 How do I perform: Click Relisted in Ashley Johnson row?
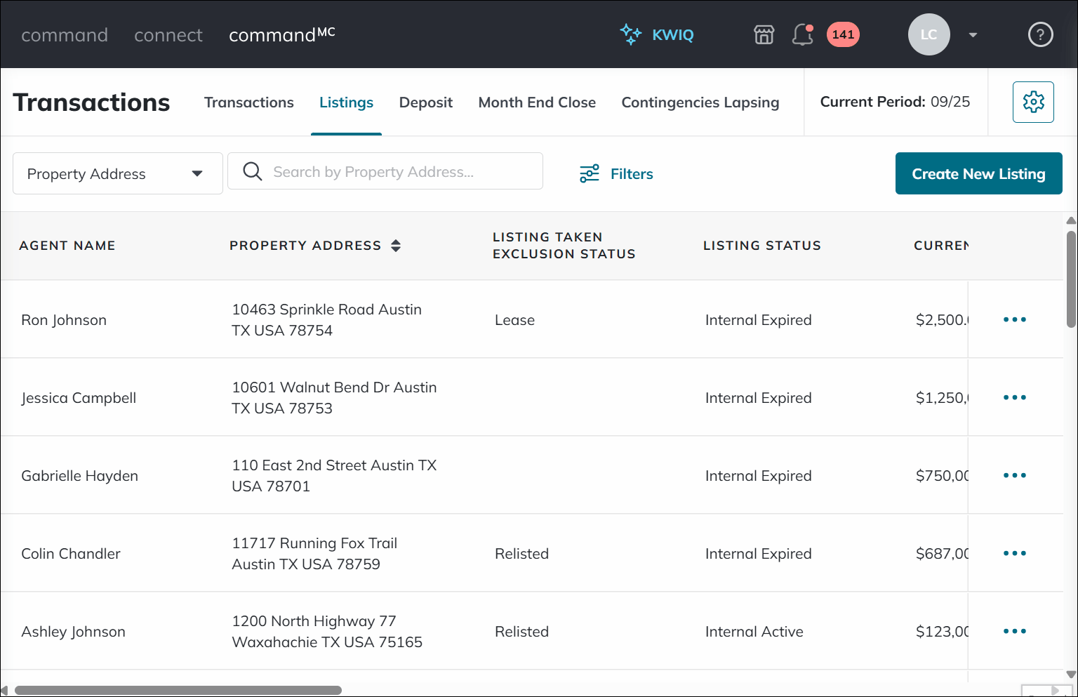(x=521, y=632)
